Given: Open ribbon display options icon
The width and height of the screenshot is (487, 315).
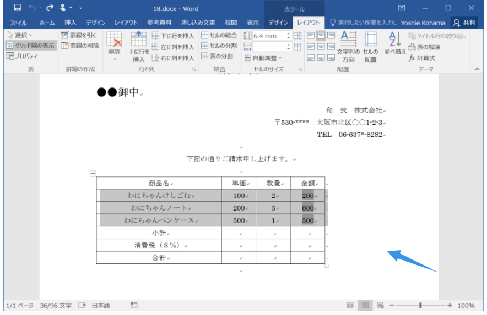Looking at the screenshot, I should [x=402, y=8].
